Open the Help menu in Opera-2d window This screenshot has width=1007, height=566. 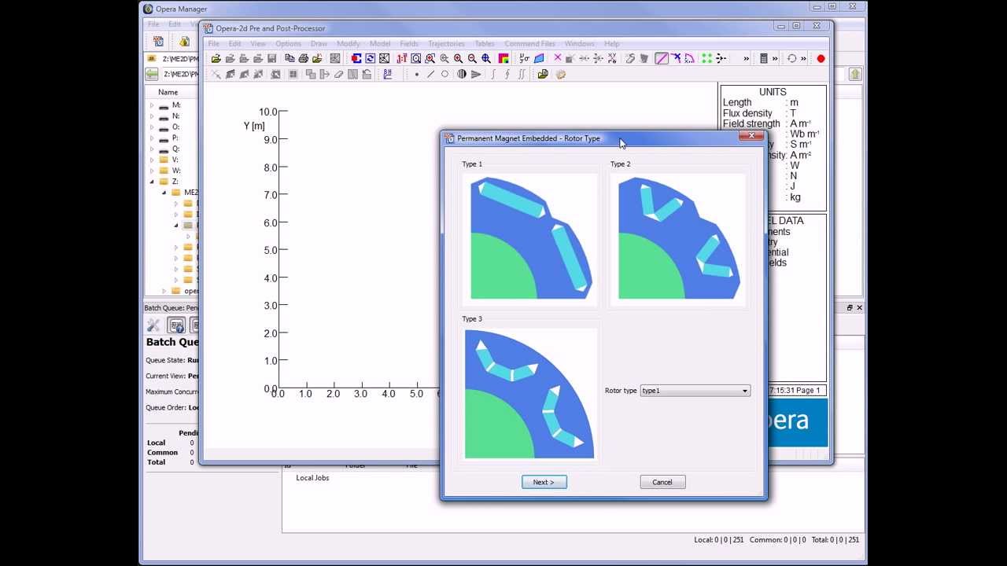611,44
